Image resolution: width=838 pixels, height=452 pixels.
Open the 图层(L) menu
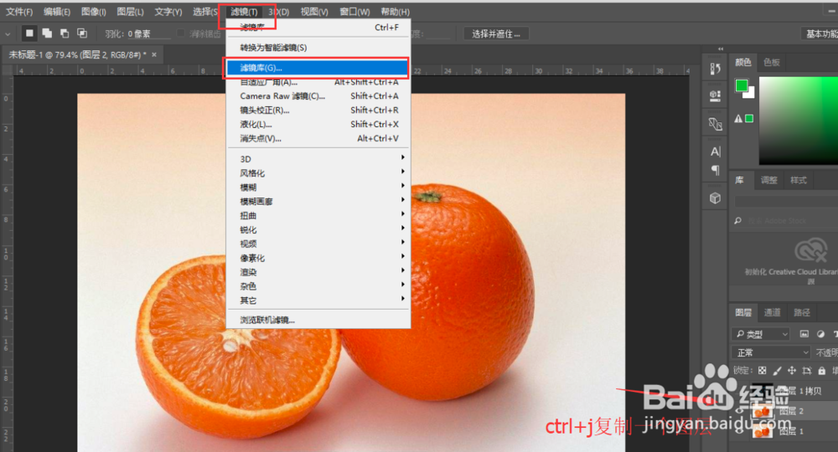point(131,12)
